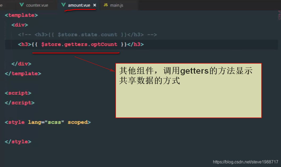This screenshot has width=281, height=167.
Task: Select the amount.vue editor tab
Action: coord(79,5)
